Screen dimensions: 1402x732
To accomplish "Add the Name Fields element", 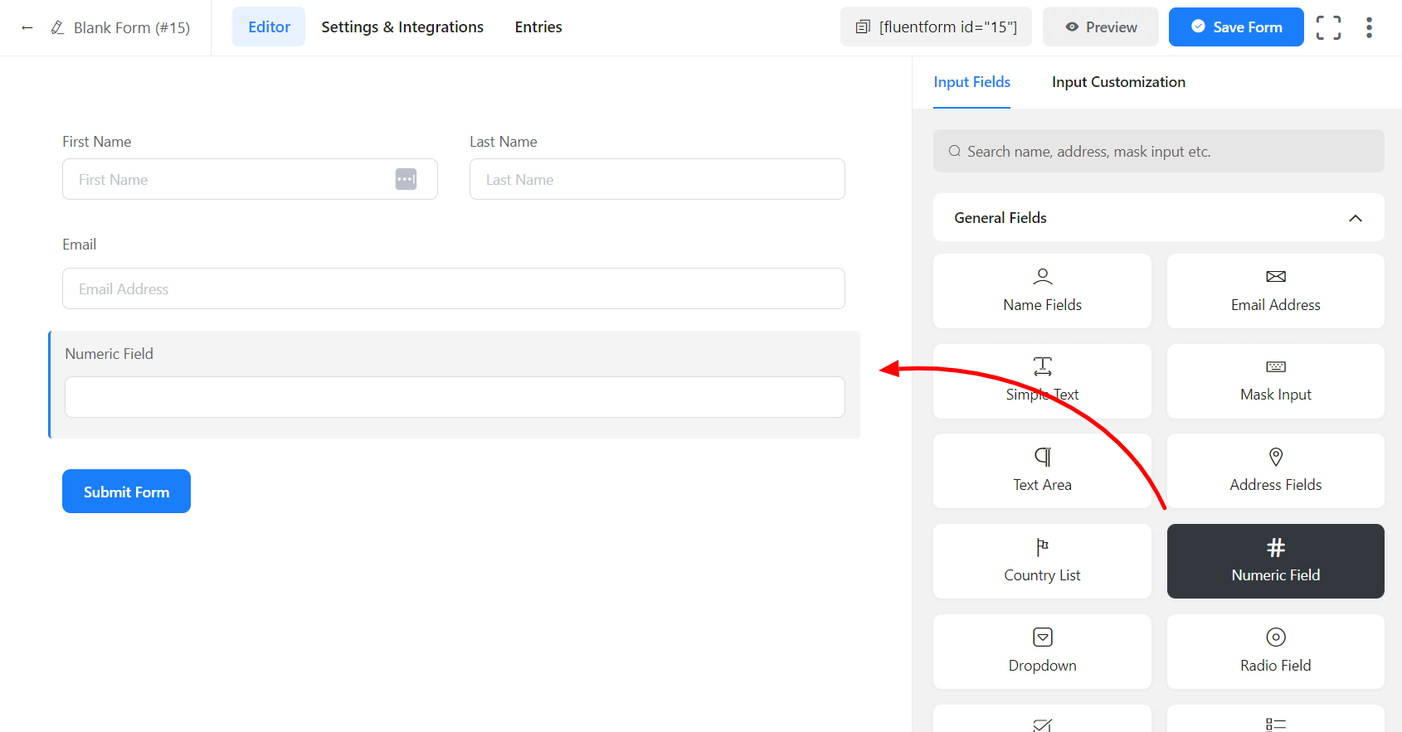I will [1042, 291].
